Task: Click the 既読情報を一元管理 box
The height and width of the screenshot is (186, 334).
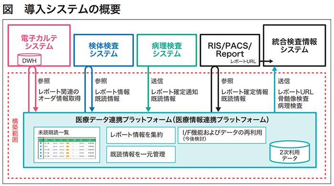Action: (x=141, y=154)
